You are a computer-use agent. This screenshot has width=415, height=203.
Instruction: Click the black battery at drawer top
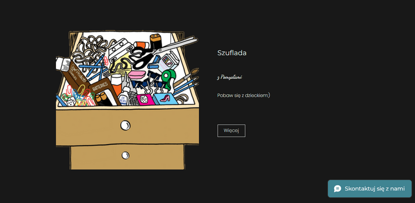click(155, 41)
